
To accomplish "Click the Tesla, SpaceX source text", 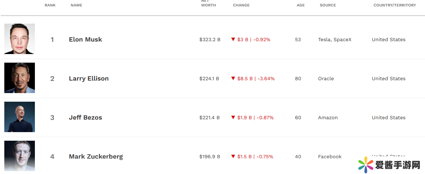I will coord(334,39).
